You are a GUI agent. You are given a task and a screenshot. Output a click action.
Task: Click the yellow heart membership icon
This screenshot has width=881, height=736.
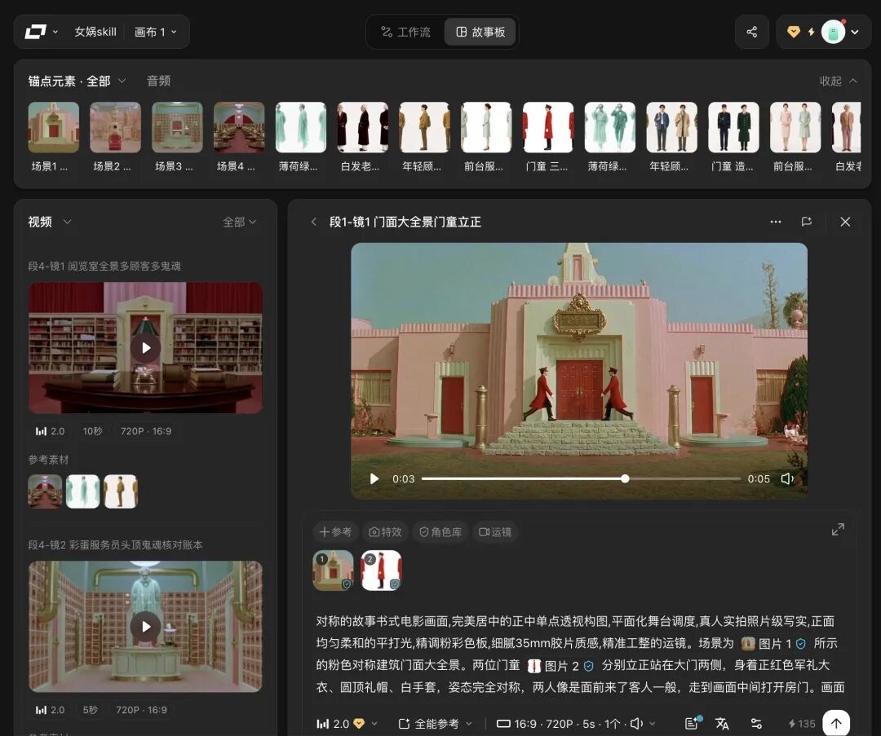click(x=794, y=32)
